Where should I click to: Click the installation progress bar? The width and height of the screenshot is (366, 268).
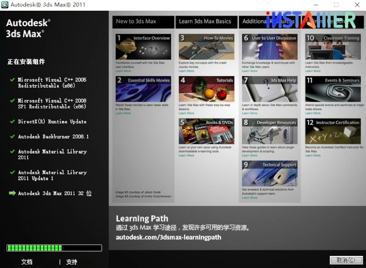tap(54, 247)
